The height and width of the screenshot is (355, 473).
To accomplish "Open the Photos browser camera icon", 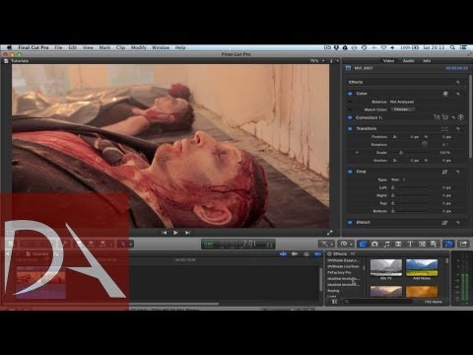I will [x=374, y=244].
